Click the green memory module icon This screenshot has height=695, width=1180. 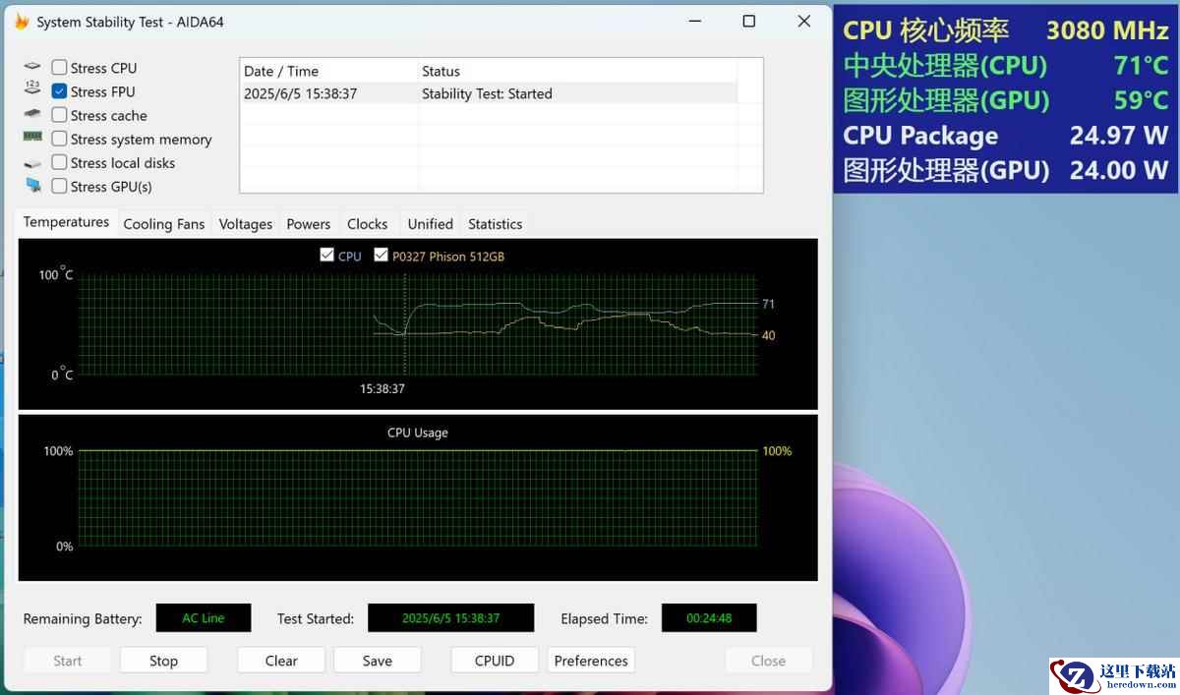tap(32, 139)
